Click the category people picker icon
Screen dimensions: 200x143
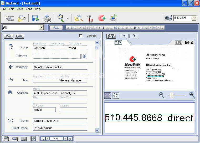point(84,56)
